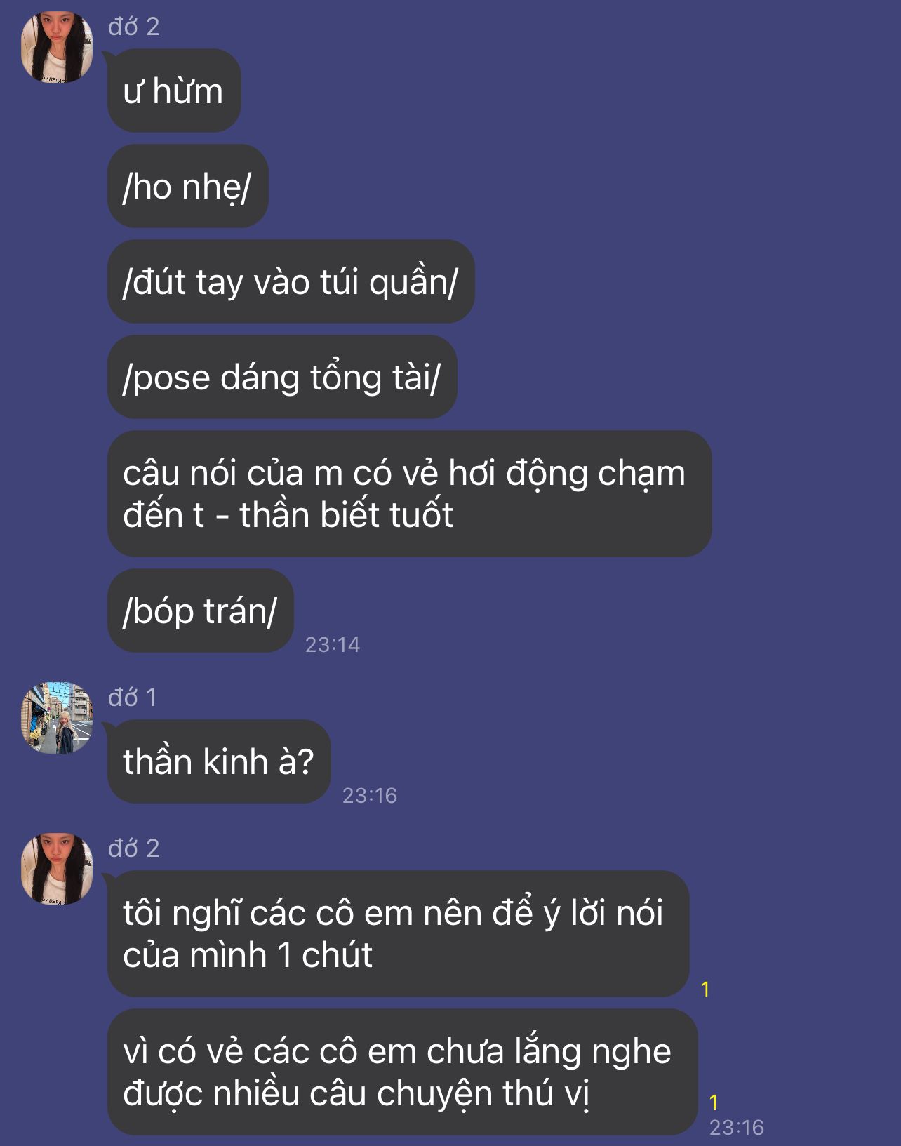Select the "/ho nhẹ/" message bubble
Viewport: 901px width, 1146px height.
click(x=187, y=186)
